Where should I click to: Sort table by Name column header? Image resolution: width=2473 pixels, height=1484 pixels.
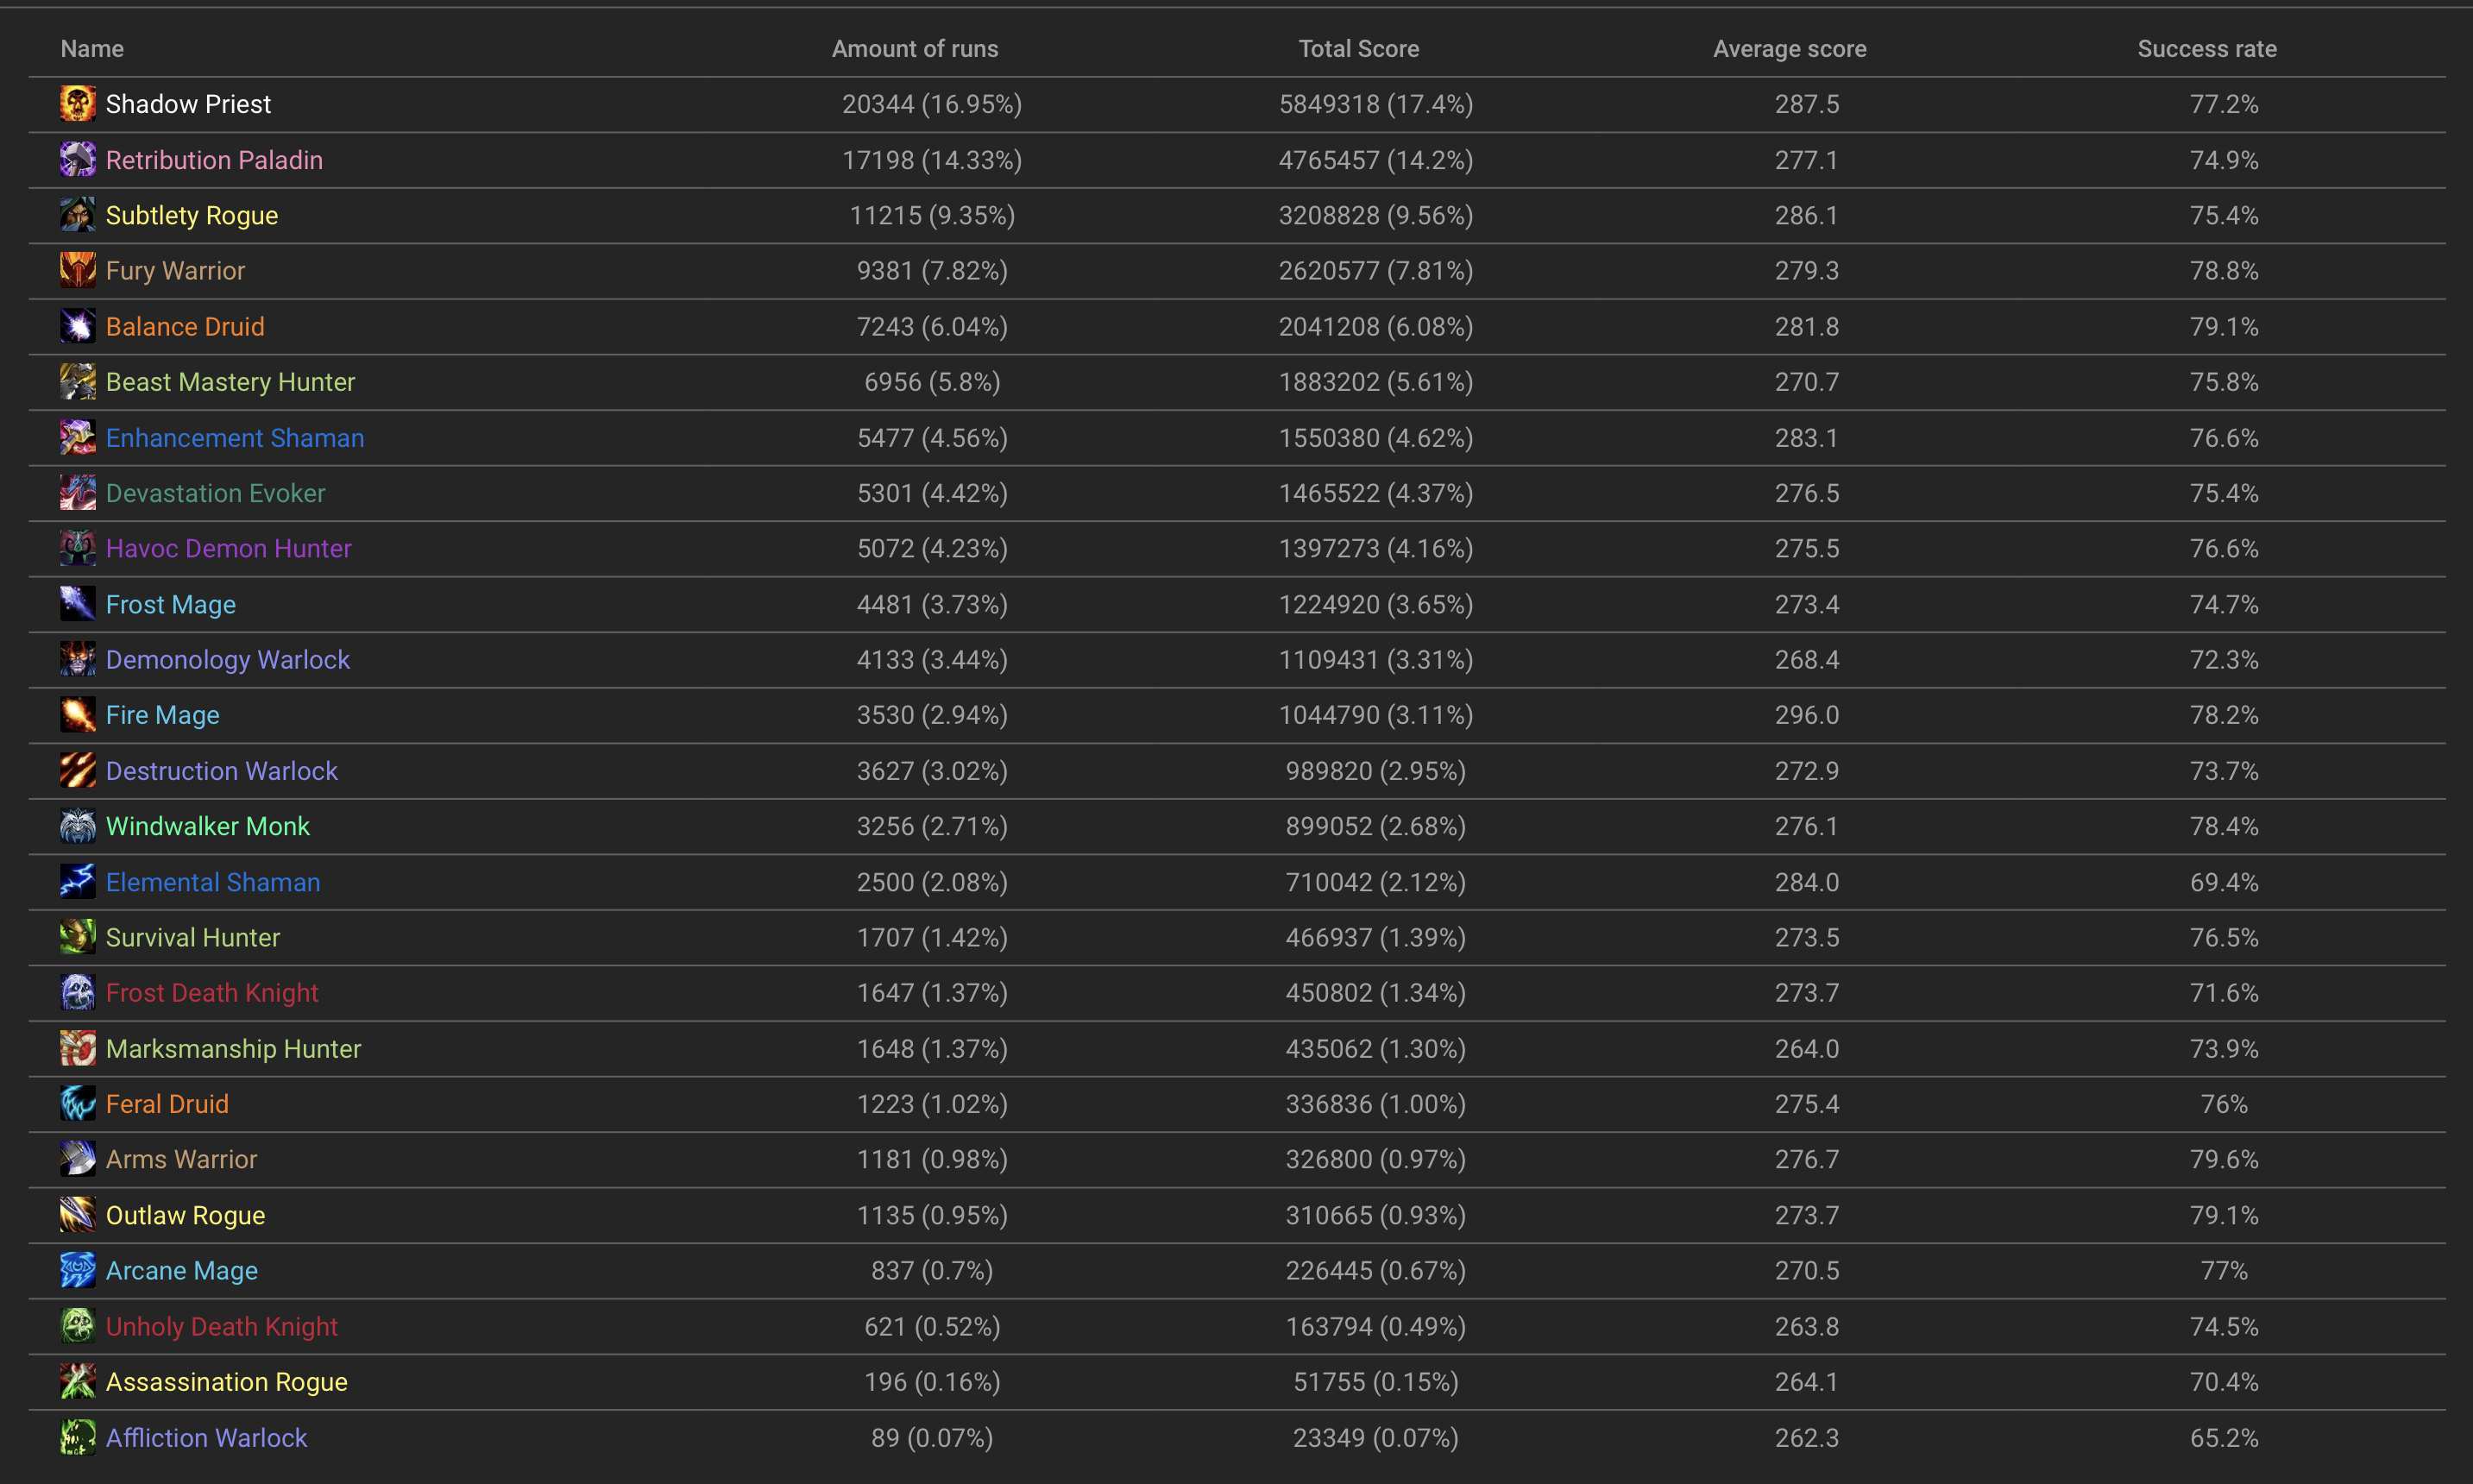(92, 49)
